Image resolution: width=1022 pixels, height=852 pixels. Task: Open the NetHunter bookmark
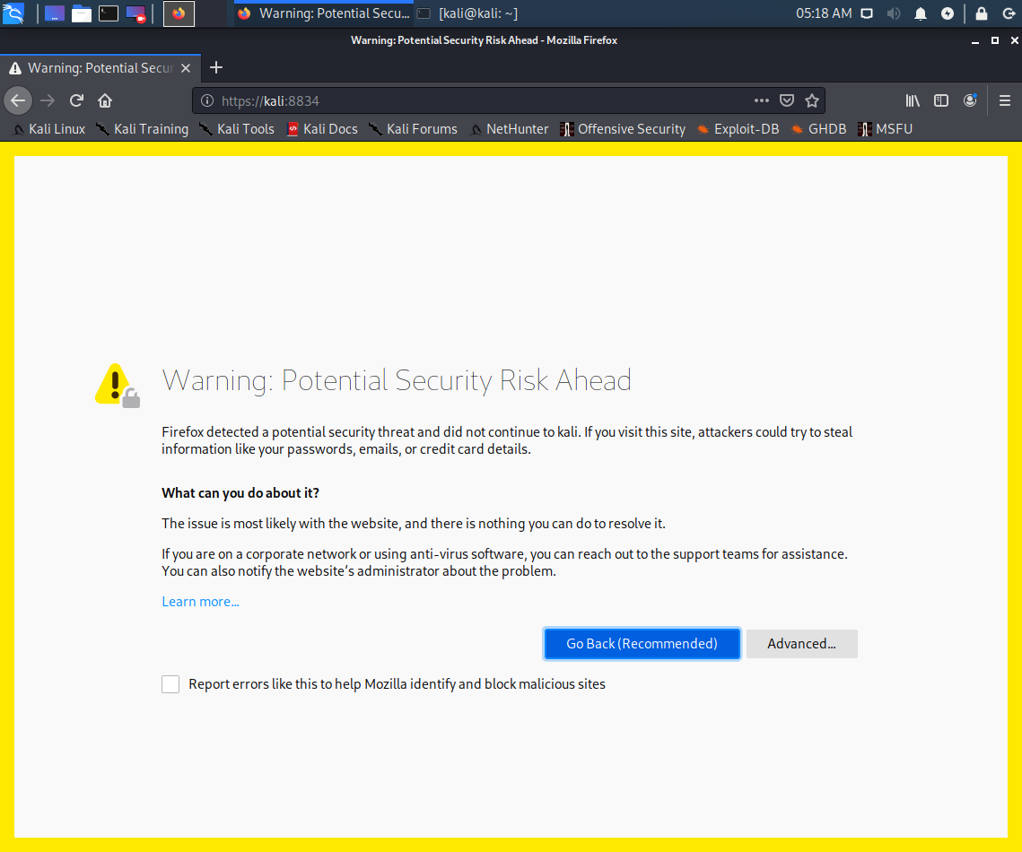[509, 129]
